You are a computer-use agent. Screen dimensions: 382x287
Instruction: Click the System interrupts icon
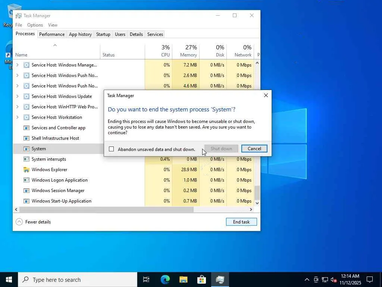(x=26, y=159)
